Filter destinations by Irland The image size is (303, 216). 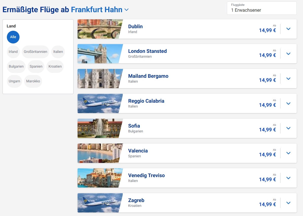[13, 52]
